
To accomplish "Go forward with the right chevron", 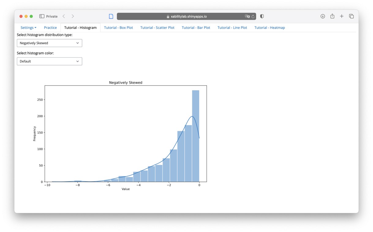I will point(73,16).
